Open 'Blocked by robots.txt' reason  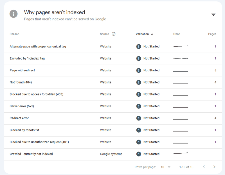(24, 130)
